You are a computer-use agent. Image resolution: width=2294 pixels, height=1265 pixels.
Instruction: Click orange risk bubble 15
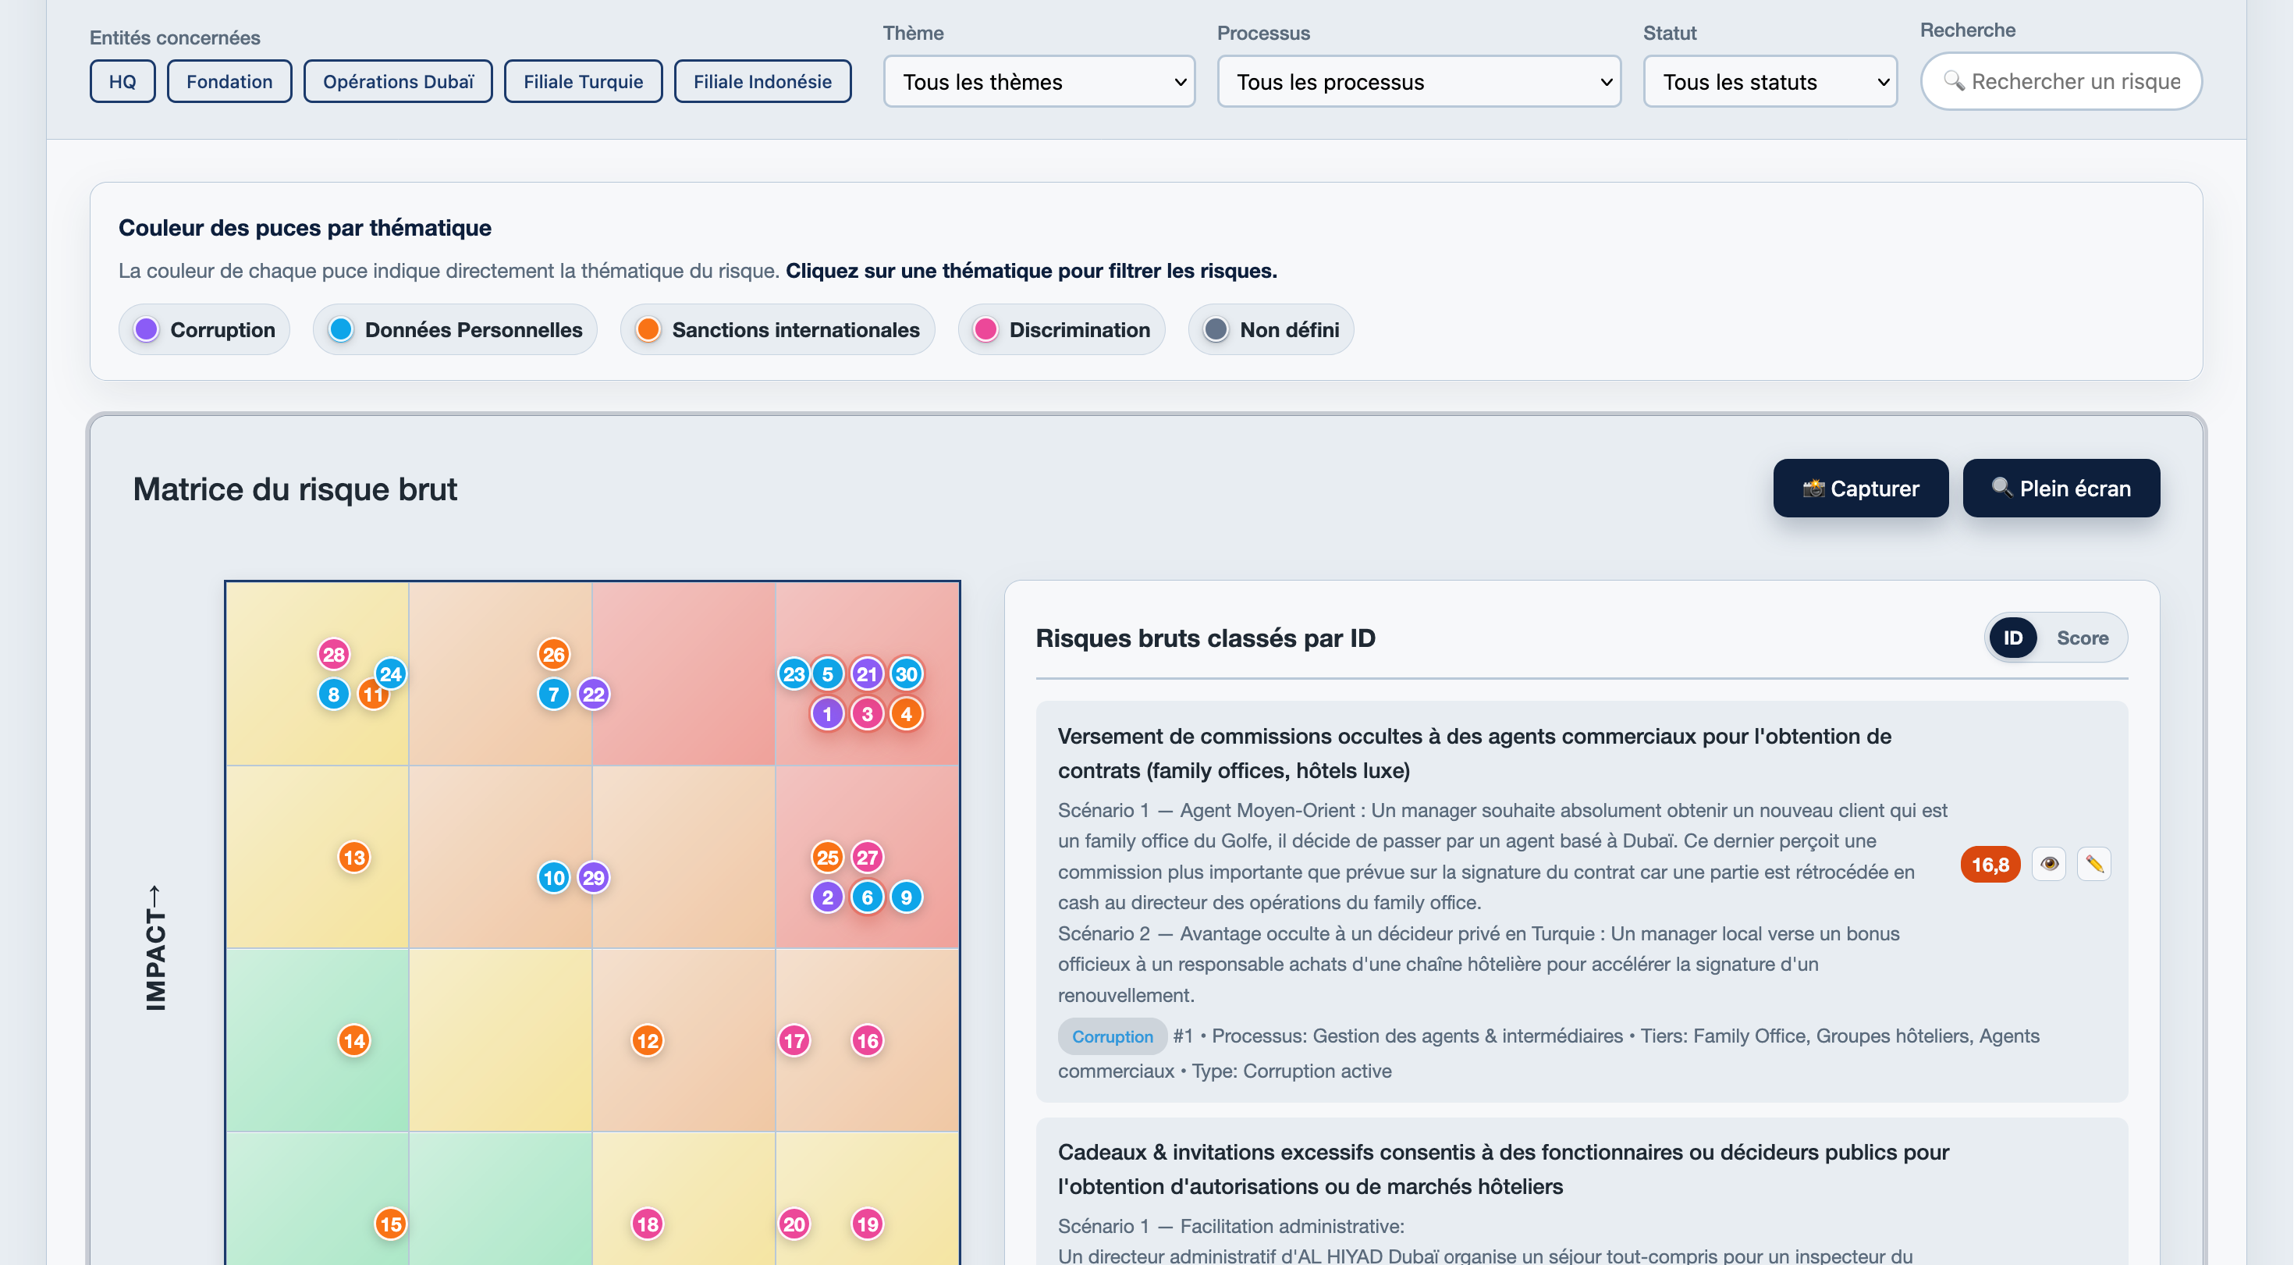tap(391, 1224)
